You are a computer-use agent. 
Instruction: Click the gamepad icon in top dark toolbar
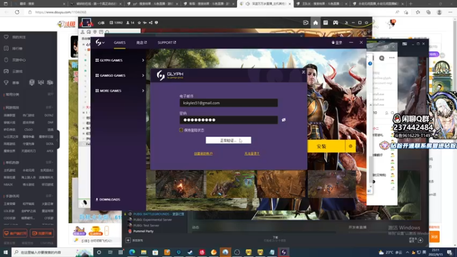click(x=335, y=23)
